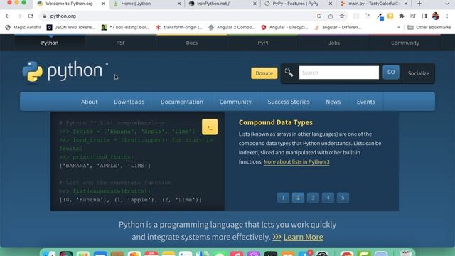Show slide 2 of the code carousel
The image size is (455, 256).
(x=298, y=198)
